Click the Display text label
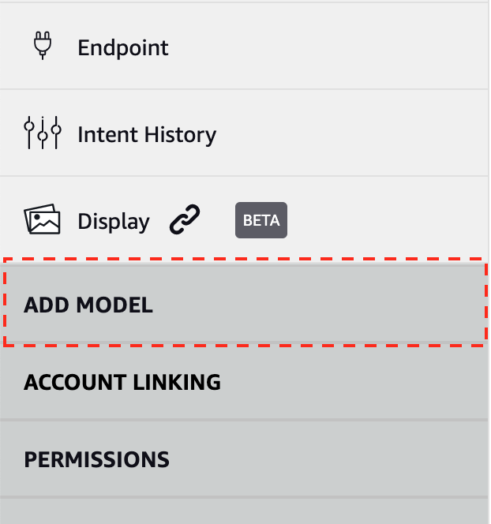The image size is (491, 524). (114, 221)
